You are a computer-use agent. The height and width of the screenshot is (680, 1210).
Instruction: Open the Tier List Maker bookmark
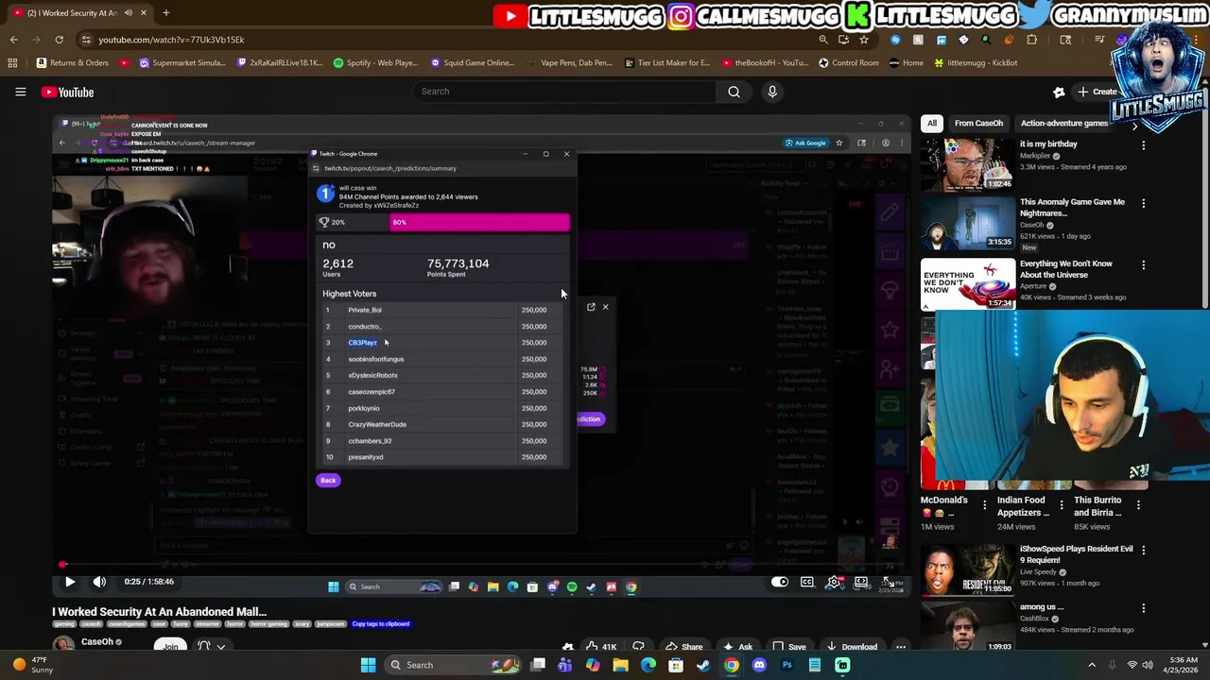[665, 63]
